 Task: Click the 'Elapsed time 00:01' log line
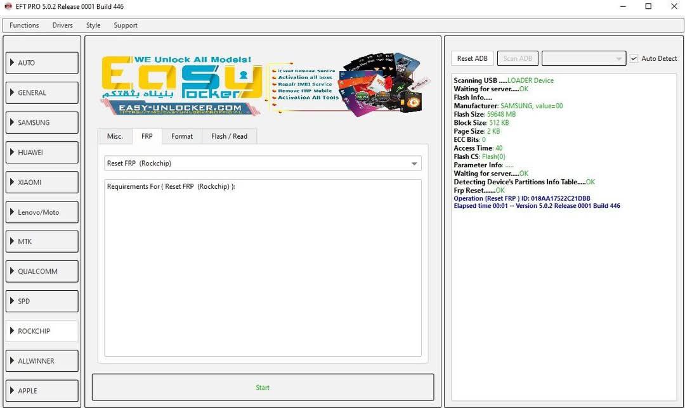(x=537, y=206)
